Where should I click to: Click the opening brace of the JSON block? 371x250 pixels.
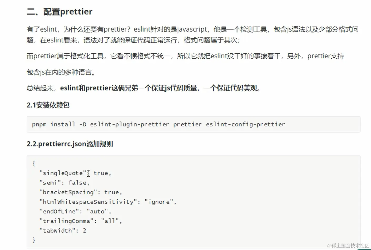point(34,163)
